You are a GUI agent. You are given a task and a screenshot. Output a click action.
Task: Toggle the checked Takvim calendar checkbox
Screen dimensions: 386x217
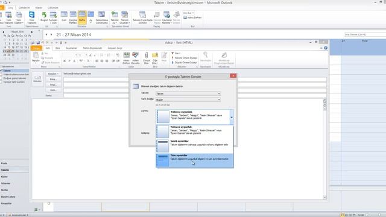pos(1,71)
